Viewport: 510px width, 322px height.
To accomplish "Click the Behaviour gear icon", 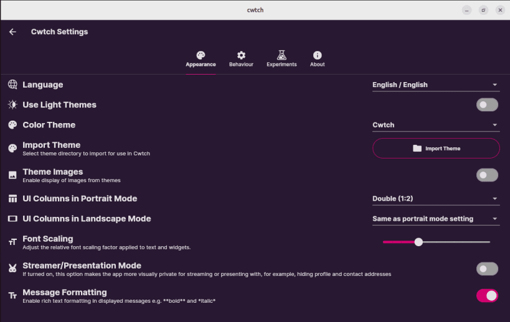I will point(241,55).
